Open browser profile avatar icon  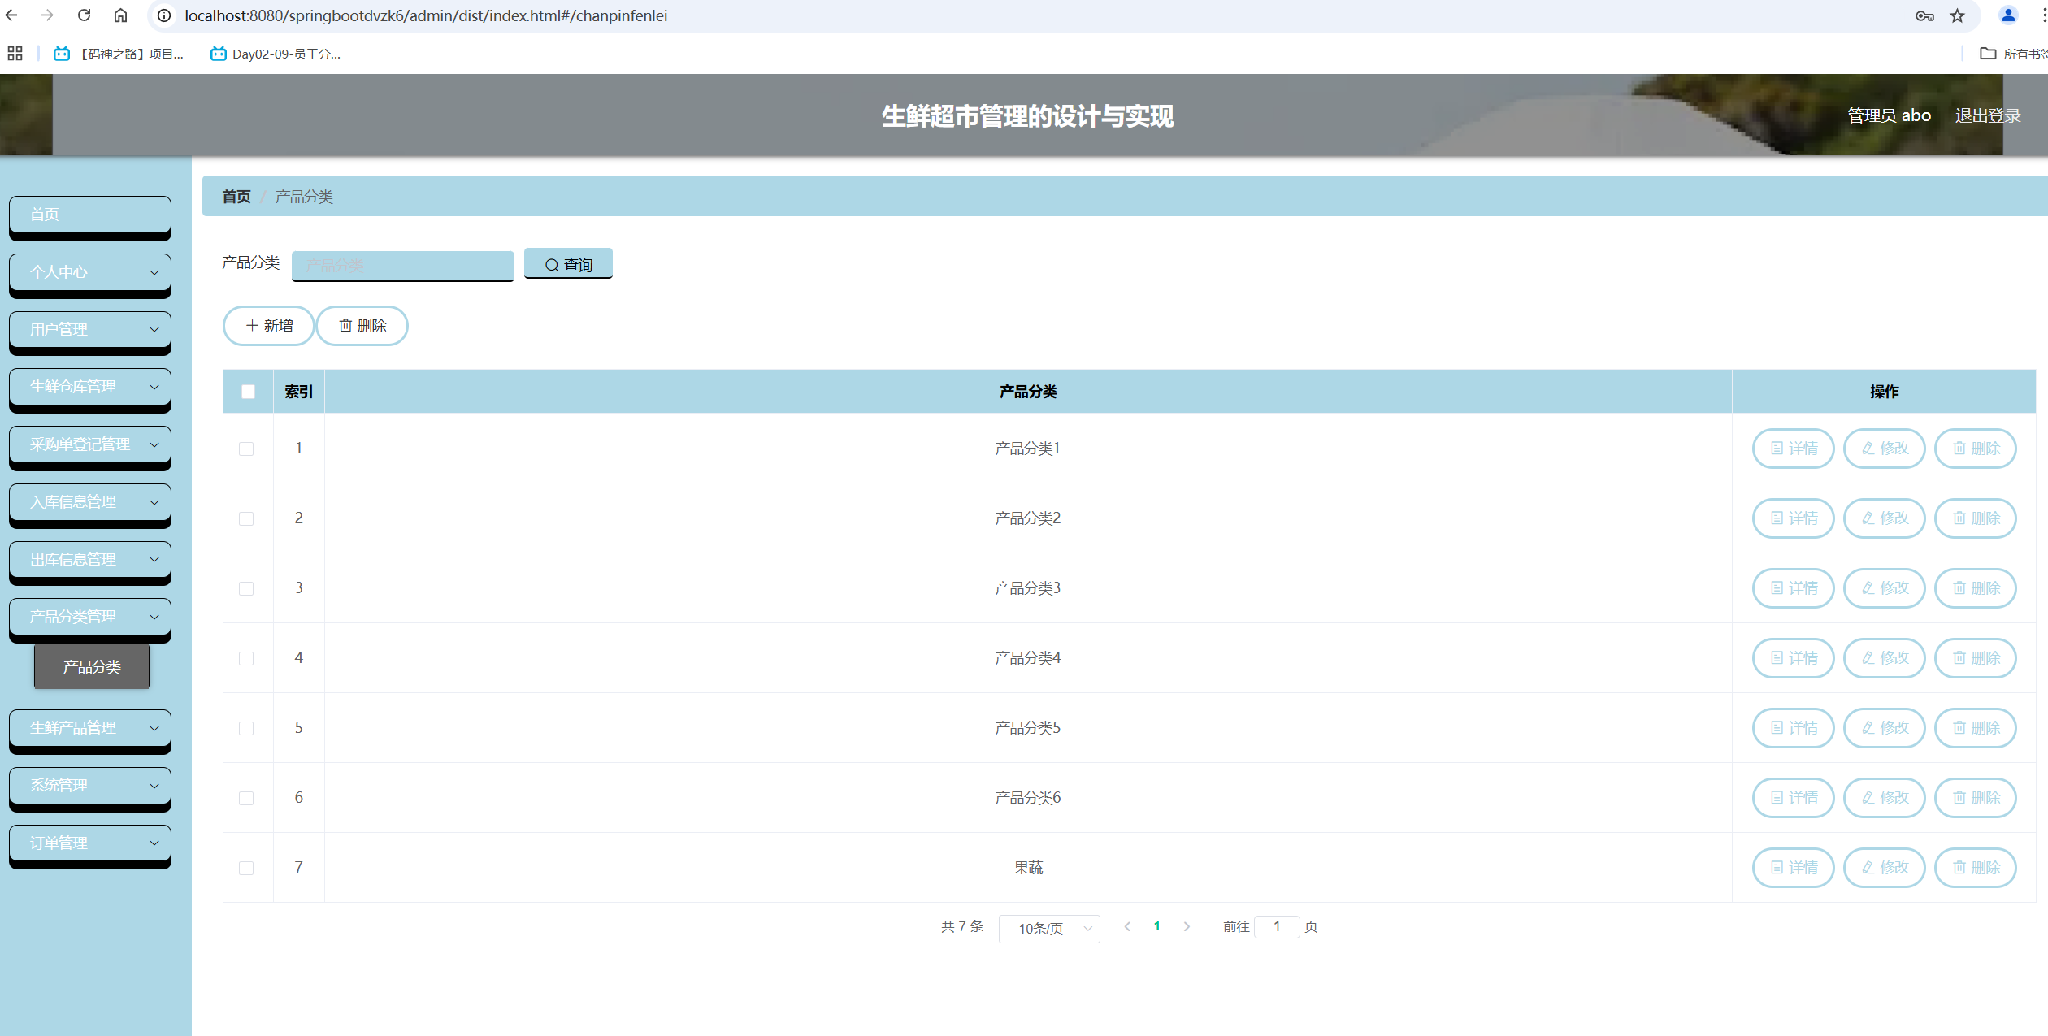(2007, 15)
